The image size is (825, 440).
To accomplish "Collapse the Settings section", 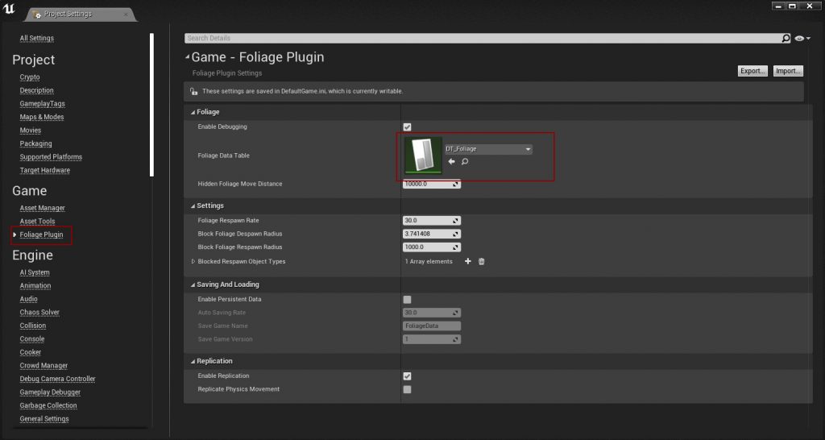I will 193,205.
